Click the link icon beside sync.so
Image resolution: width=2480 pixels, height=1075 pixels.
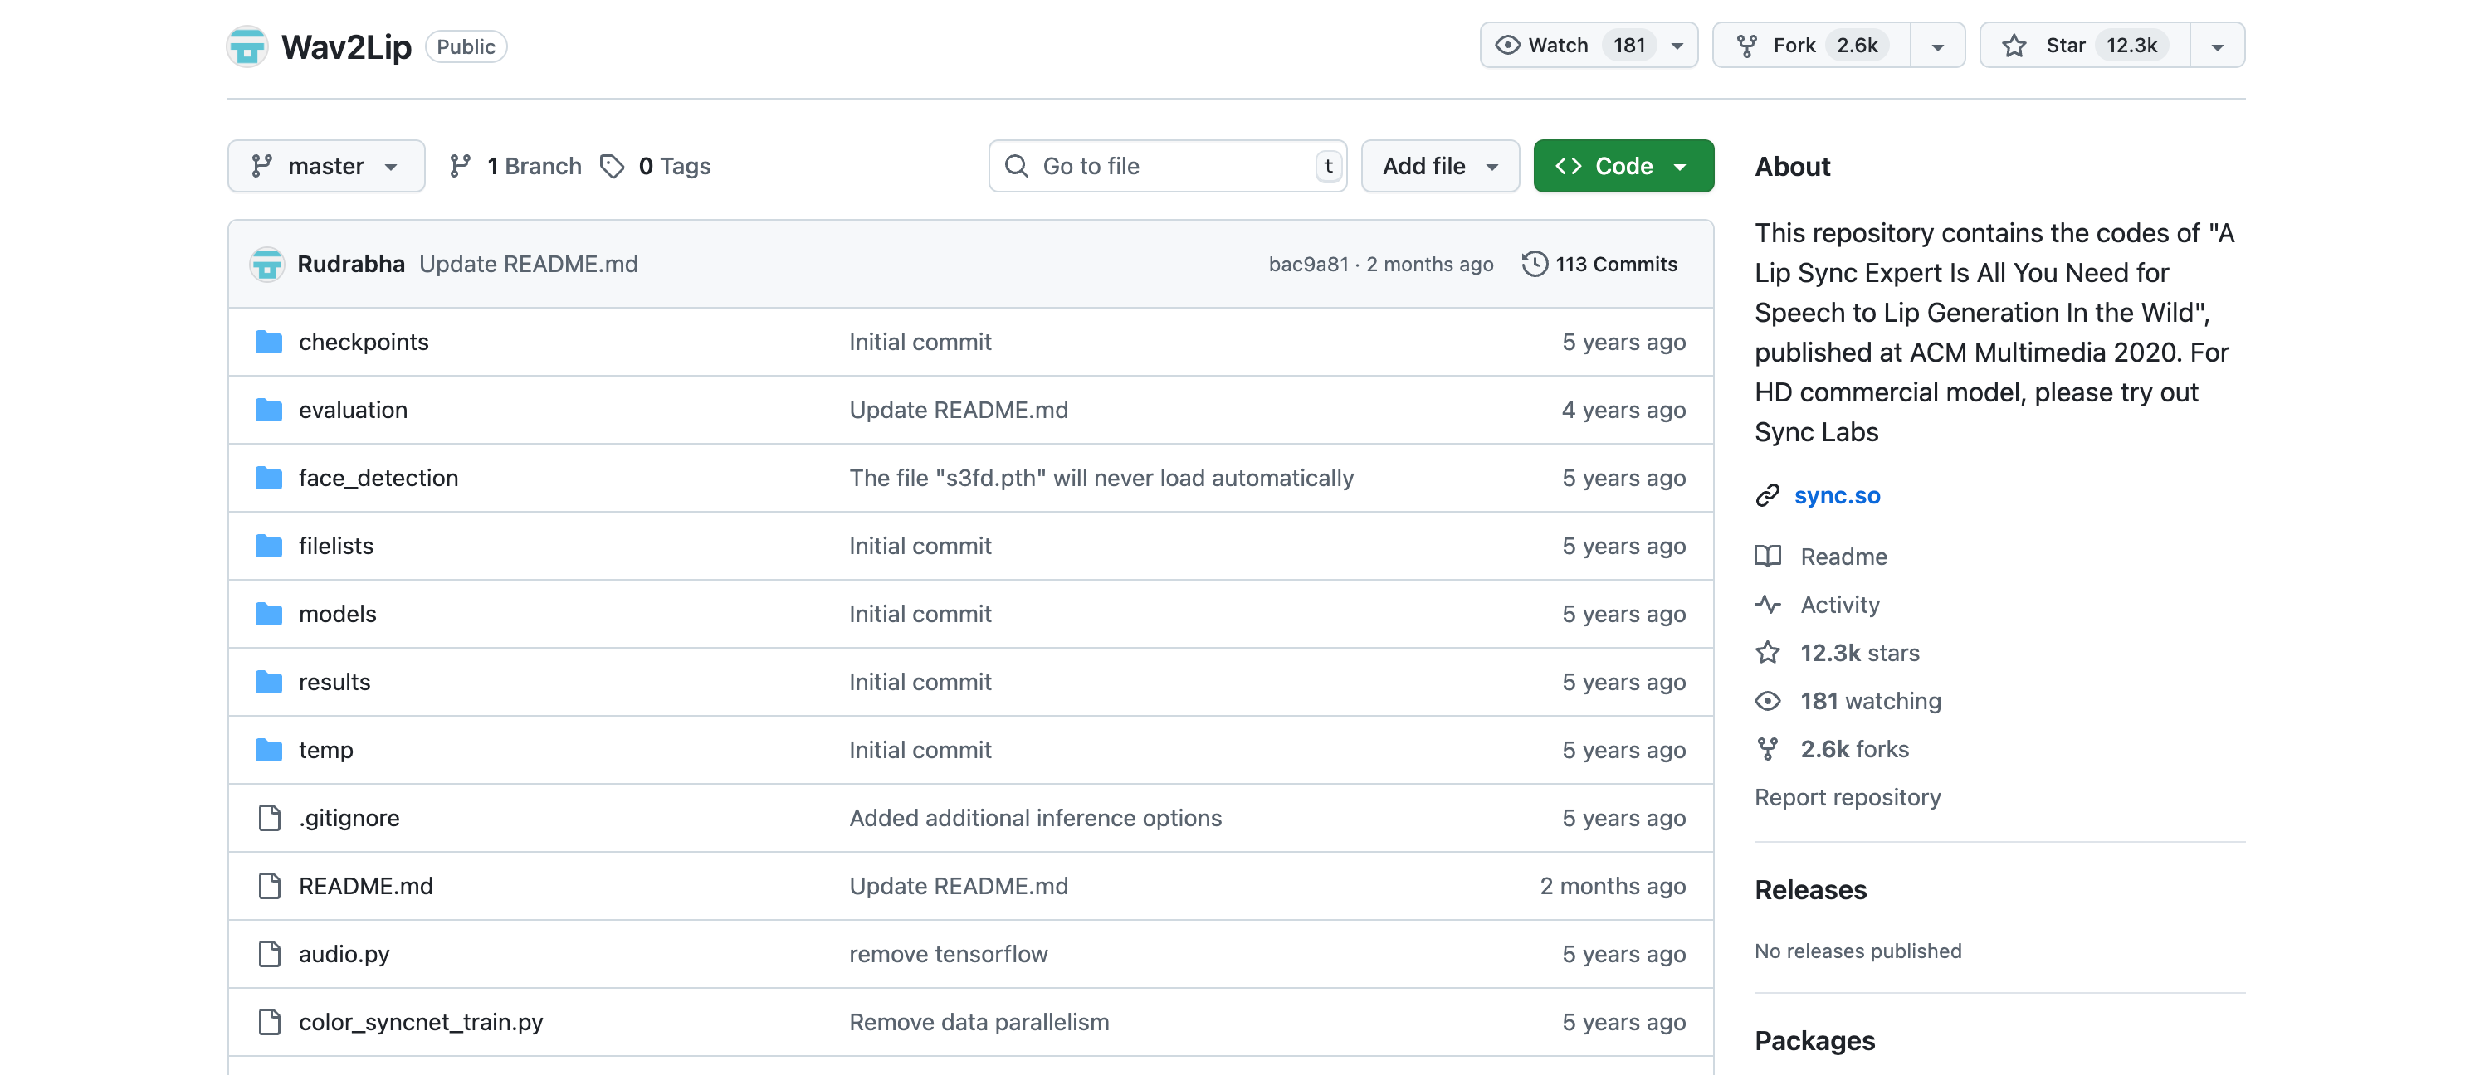pos(1768,496)
